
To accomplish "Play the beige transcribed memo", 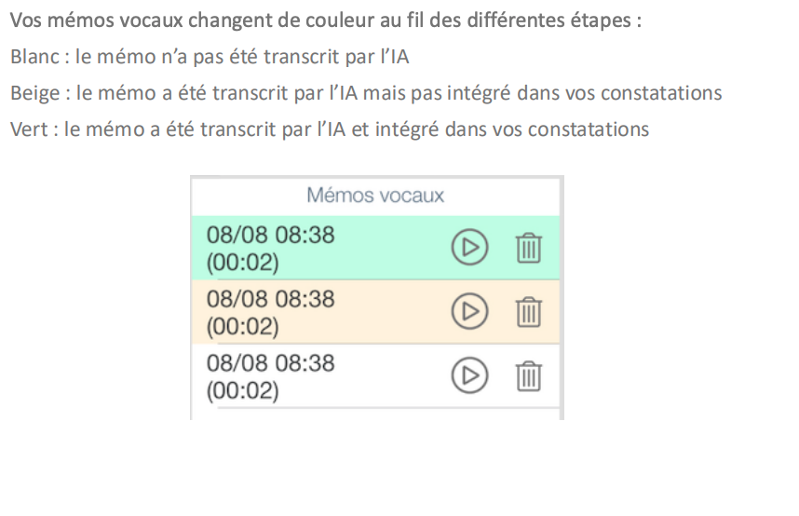I will point(469,311).
